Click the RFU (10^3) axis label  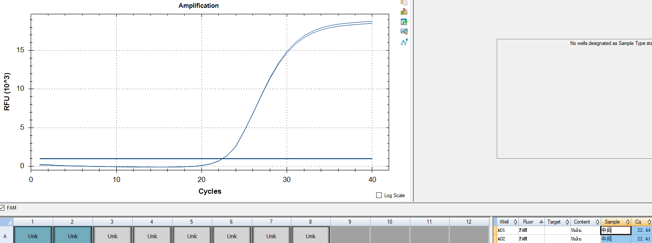7,92
